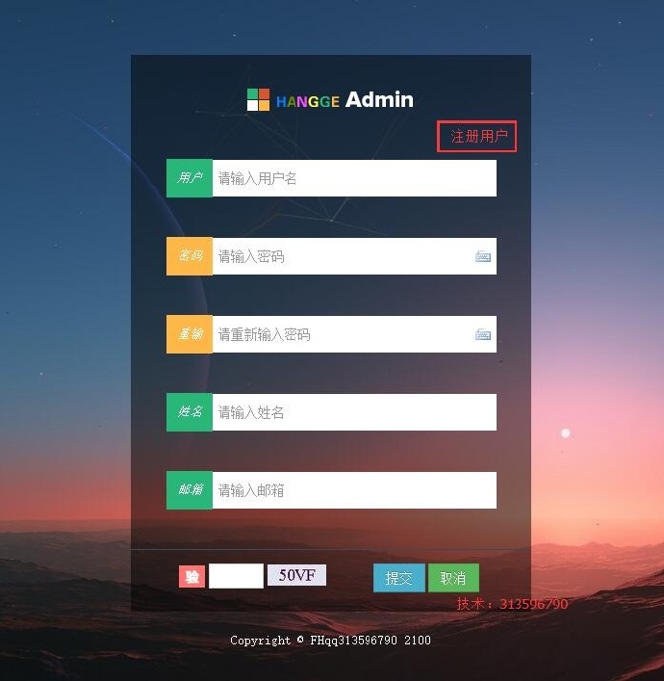Refresh the 50VF captcha image
The height and width of the screenshot is (681, 664).
tap(296, 575)
